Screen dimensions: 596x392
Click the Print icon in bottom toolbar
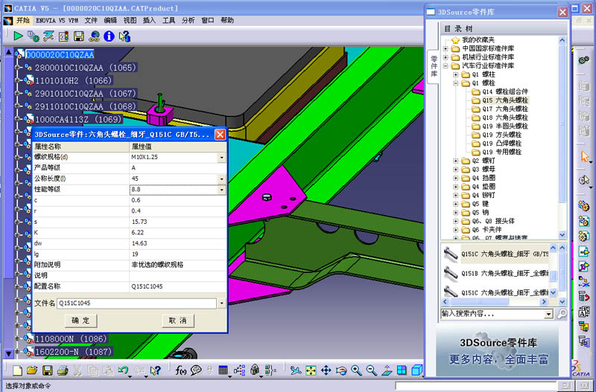(63, 370)
